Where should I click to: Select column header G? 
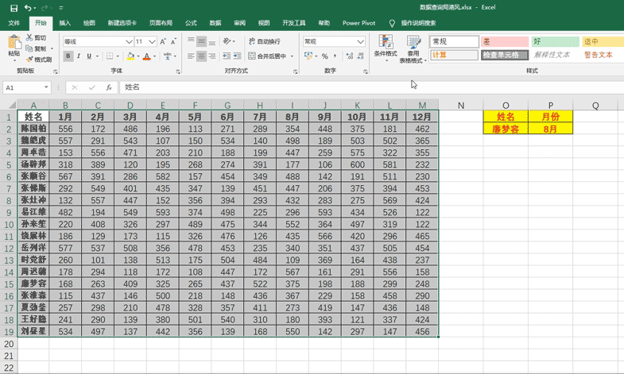pos(227,106)
